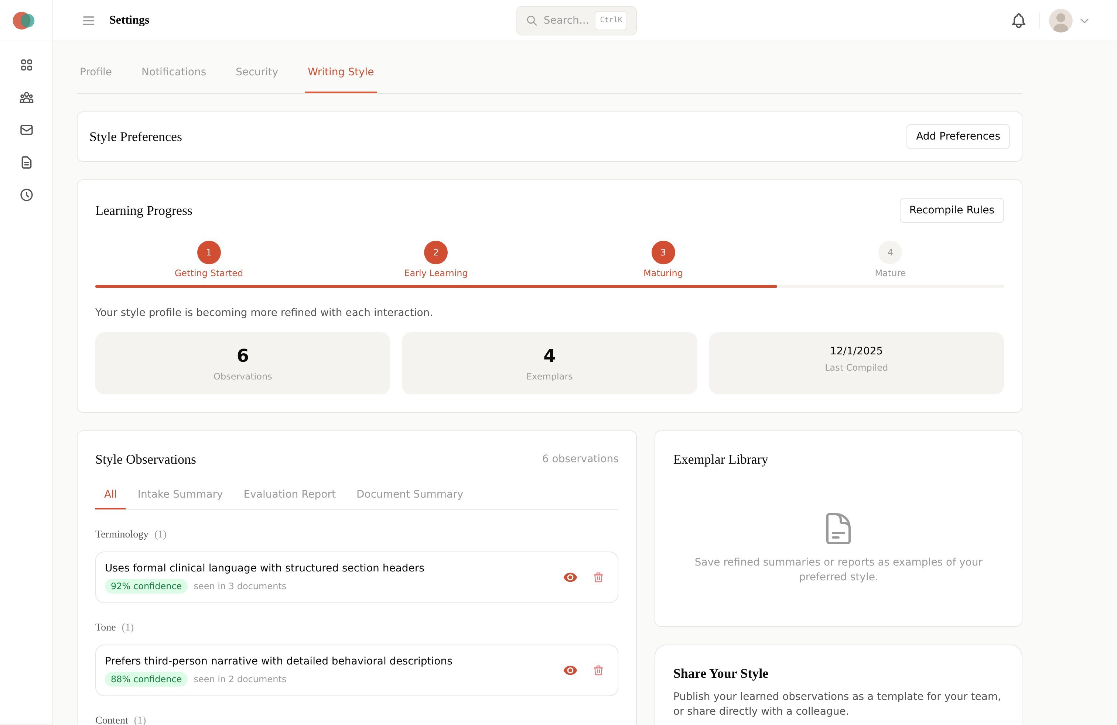Click the search magnifier in the search bar
The width and height of the screenshot is (1117, 725).
tap(532, 20)
